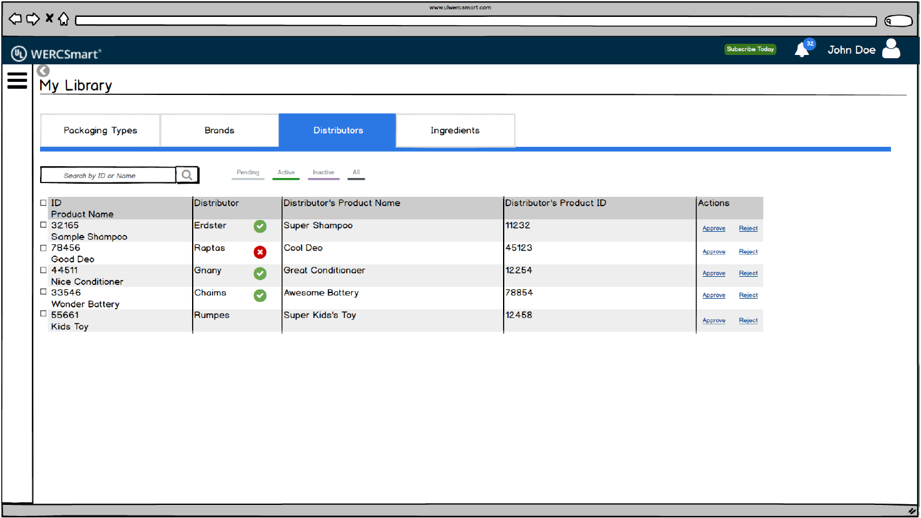The image size is (921, 518).
Task: Reject the Super Kids's Toy row
Action: 748,321
